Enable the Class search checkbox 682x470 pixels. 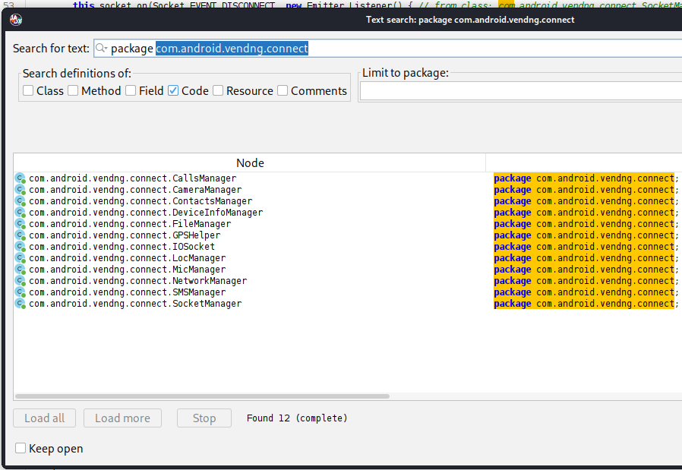pyautogui.click(x=28, y=90)
